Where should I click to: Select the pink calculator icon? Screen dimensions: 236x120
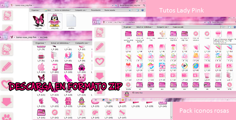(x=55, y=78)
